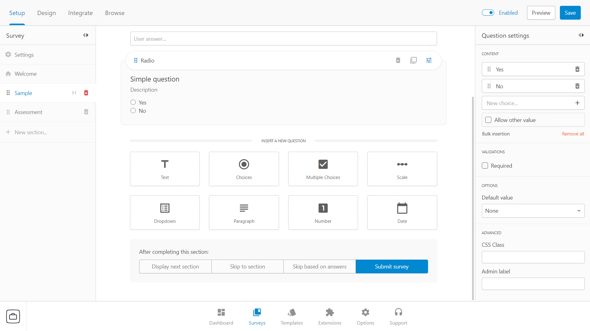This screenshot has width=590, height=331.
Task: Switch to the Browse tab
Action: [x=115, y=13]
